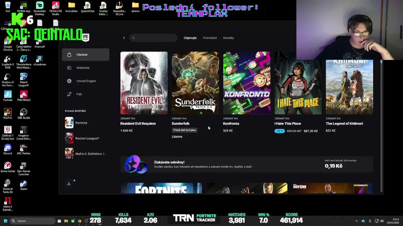This screenshot has width=403, height=226.
Task: Click the Epic Games logo
Action: point(86,37)
